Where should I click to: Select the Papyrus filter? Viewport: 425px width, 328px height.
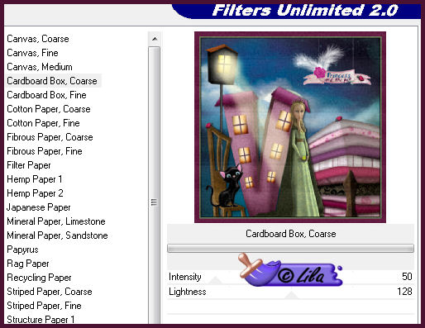coord(22,250)
